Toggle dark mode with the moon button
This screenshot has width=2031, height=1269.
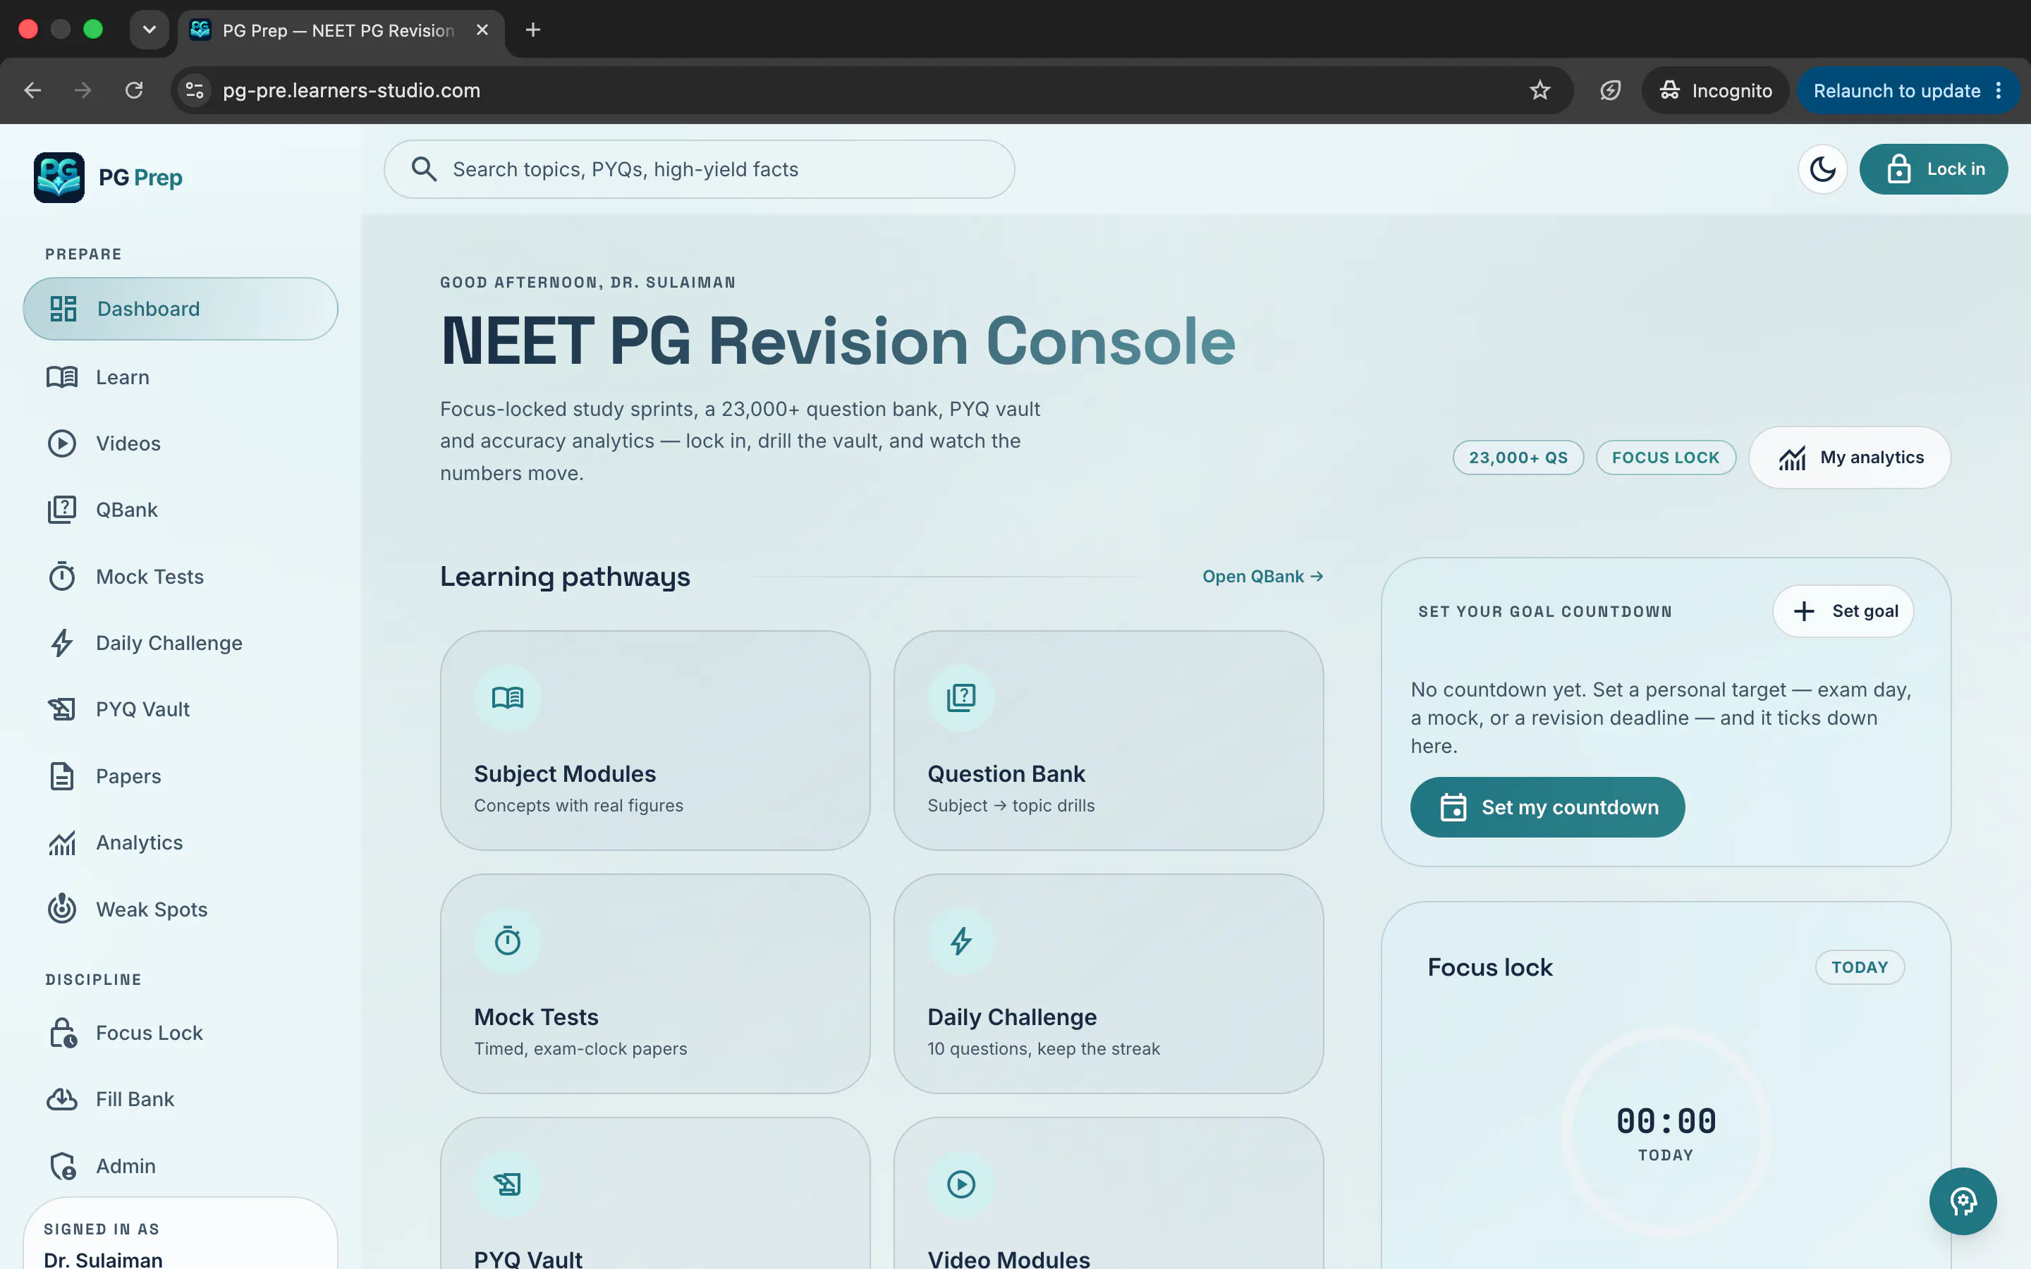[x=1822, y=169]
